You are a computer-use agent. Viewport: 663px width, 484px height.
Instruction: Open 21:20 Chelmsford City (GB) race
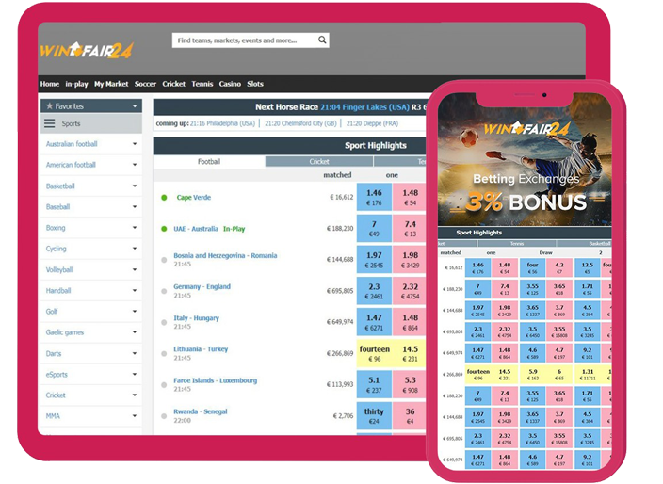(x=300, y=123)
